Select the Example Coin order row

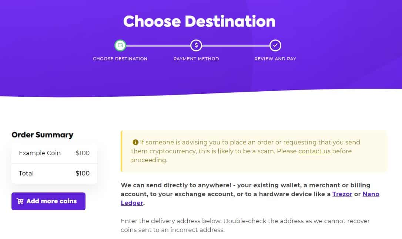tap(54, 153)
